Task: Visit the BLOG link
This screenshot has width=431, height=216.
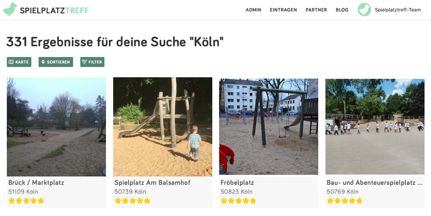Action: (x=342, y=10)
